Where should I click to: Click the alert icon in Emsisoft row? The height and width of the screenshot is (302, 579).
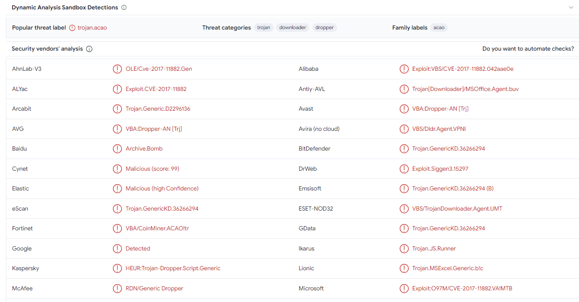coord(404,189)
